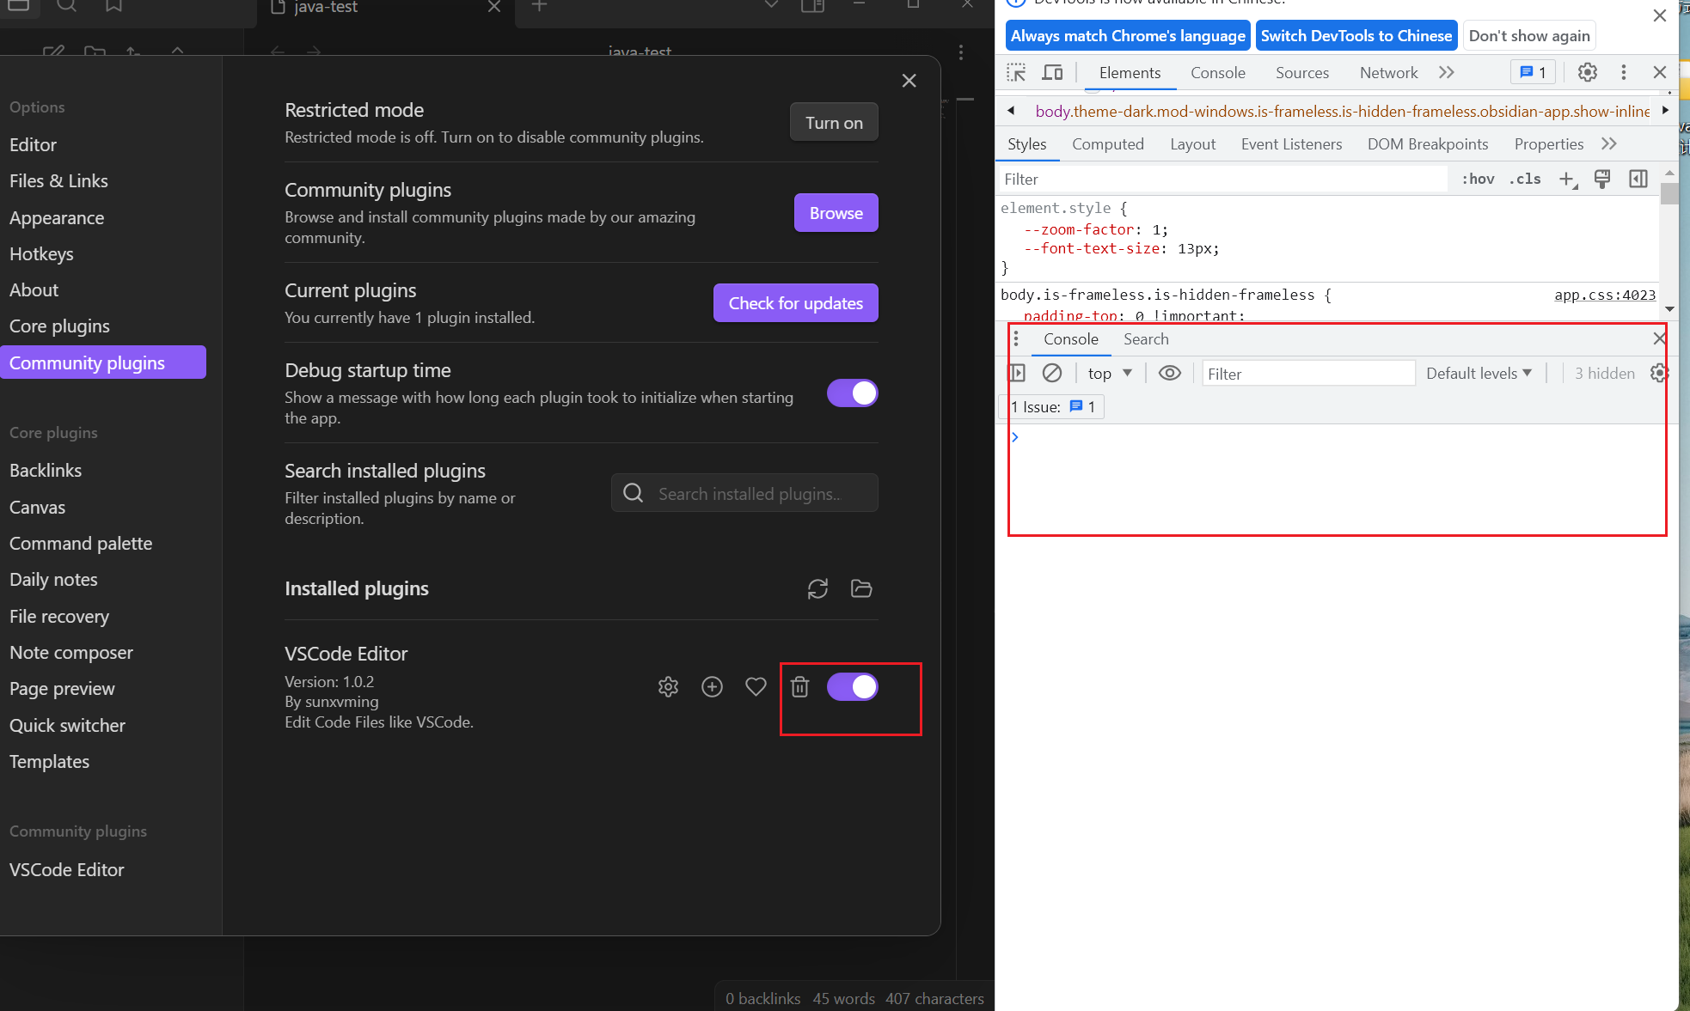Image resolution: width=1690 pixels, height=1011 pixels.
Task: Create a live expression using the eye icon
Action: pyautogui.click(x=1169, y=373)
